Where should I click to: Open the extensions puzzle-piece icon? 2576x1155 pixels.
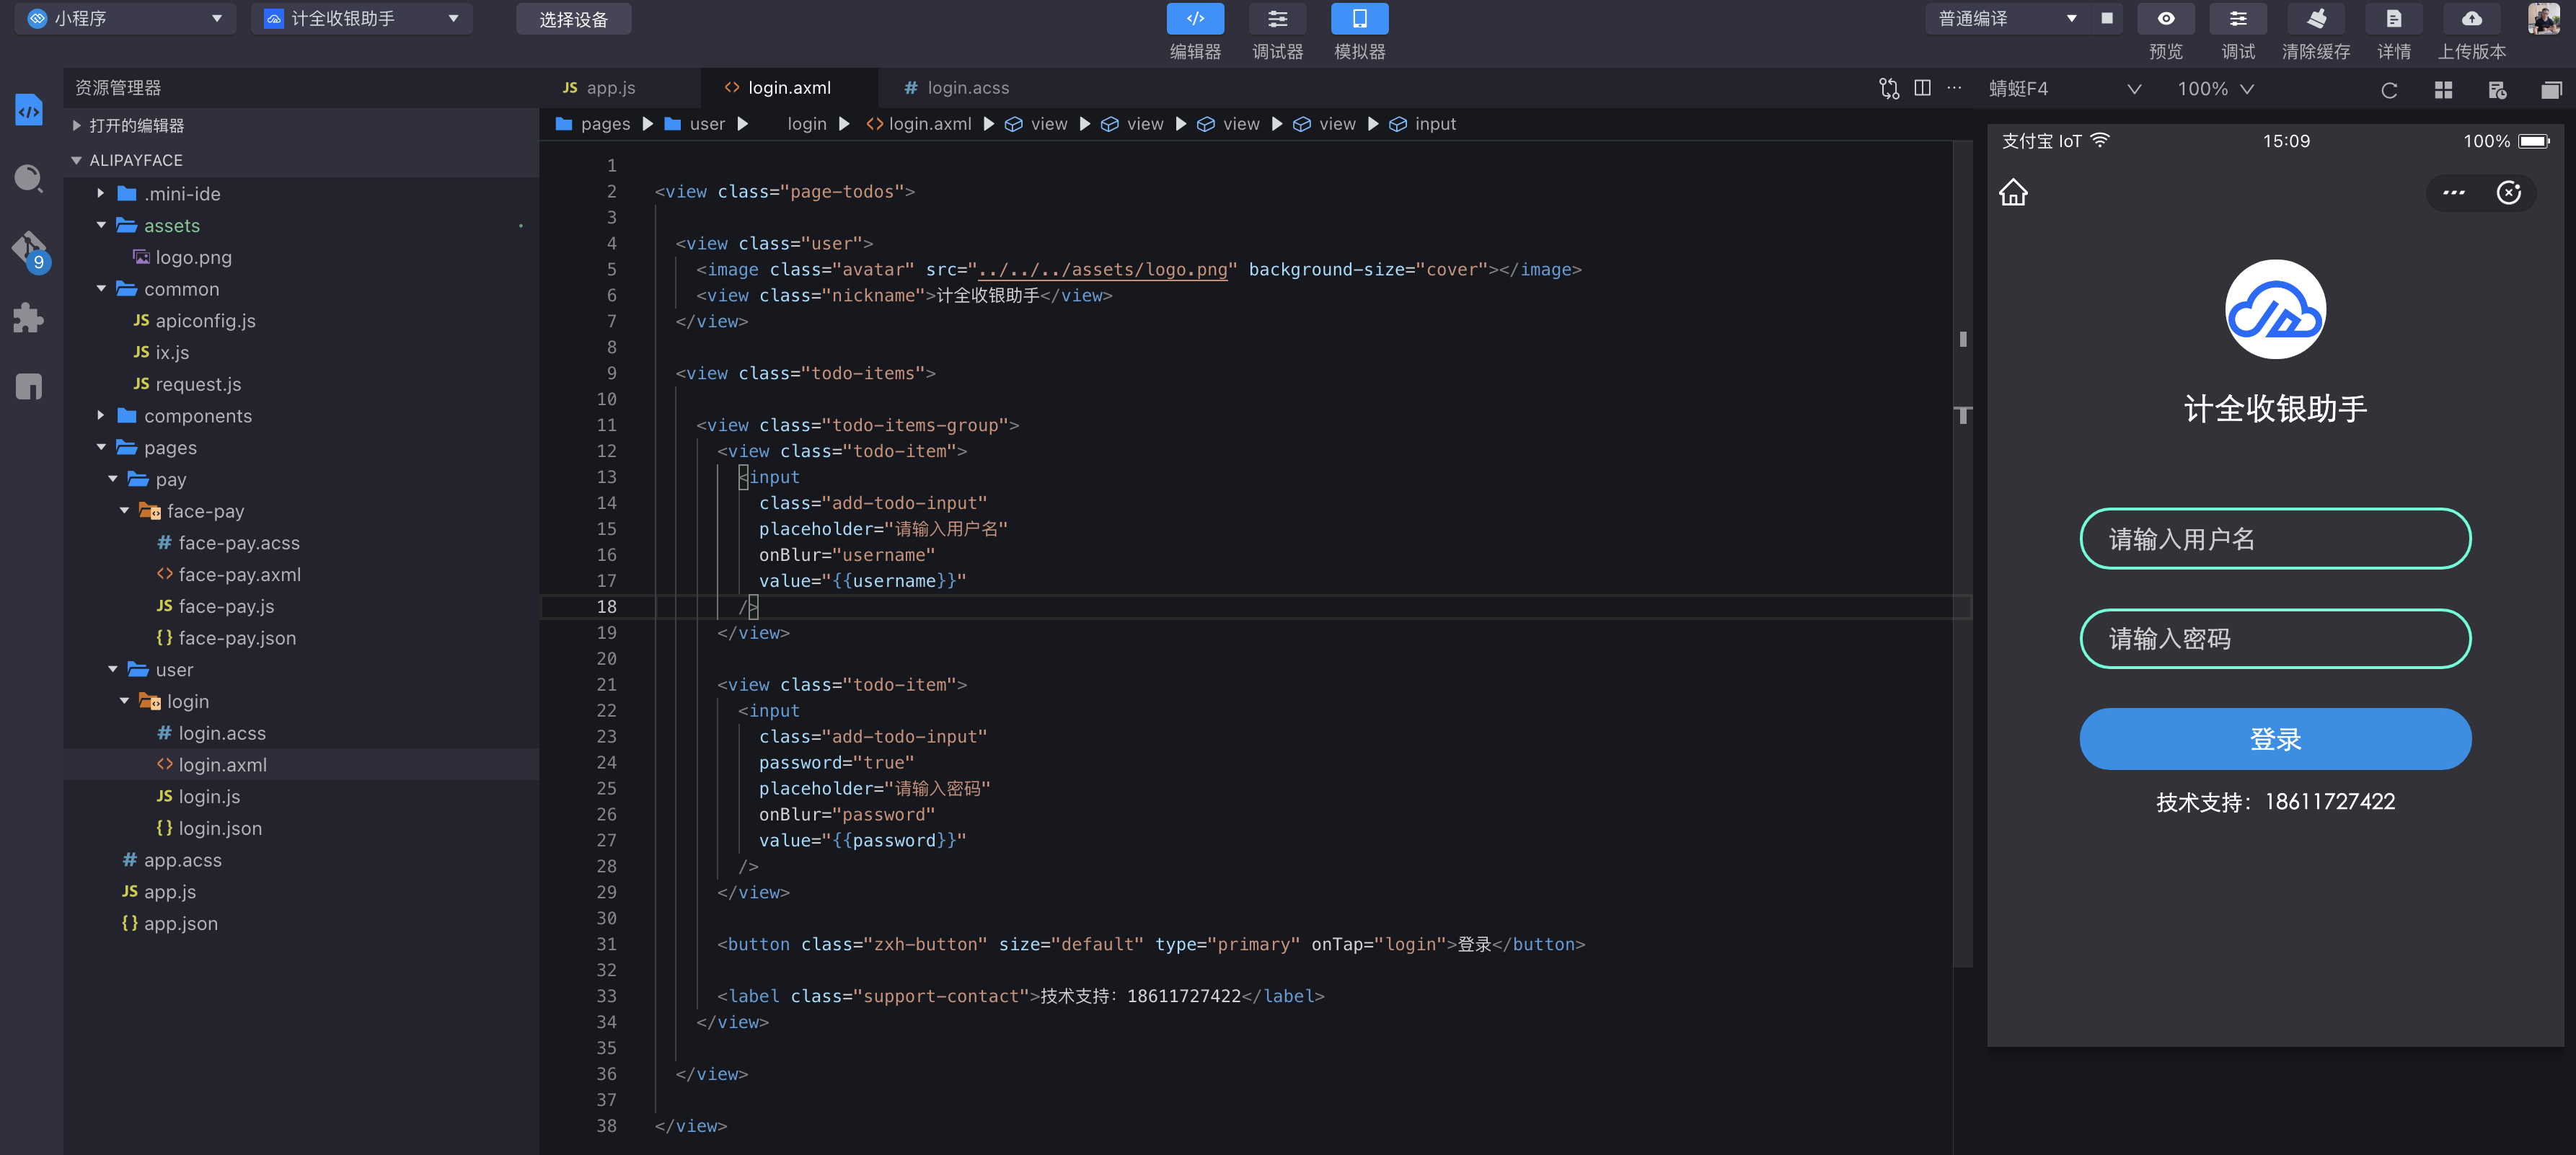[x=29, y=318]
